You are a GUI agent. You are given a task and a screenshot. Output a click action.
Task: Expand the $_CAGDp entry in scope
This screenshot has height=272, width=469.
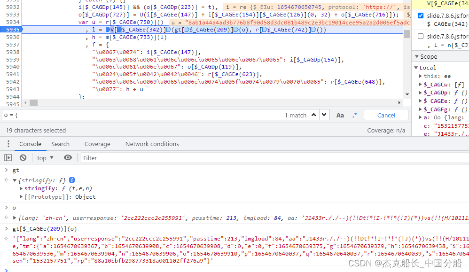[x=420, y=93]
